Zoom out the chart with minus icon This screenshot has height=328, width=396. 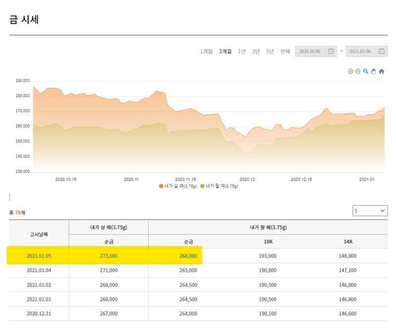(358, 71)
